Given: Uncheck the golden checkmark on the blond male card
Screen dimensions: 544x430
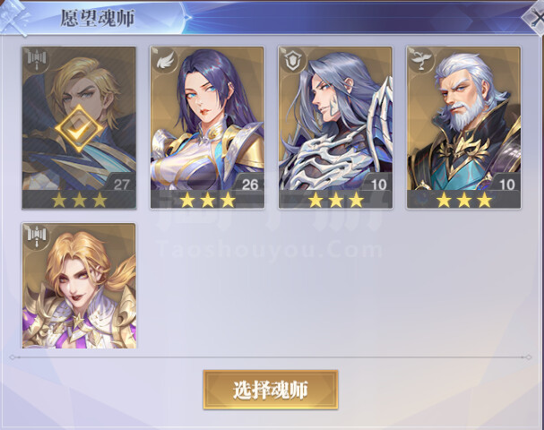Looking at the screenshot, I should (x=79, y=129).
